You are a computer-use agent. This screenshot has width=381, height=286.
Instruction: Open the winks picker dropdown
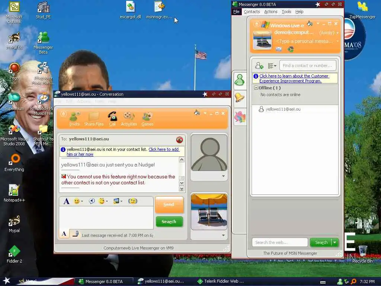click(x=107, y=201)
